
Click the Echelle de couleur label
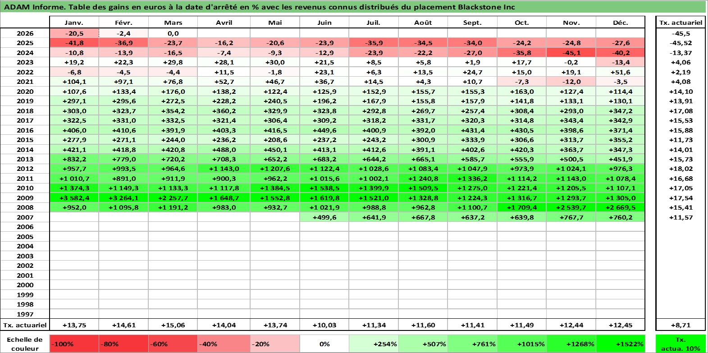click(x=25, y=344)
